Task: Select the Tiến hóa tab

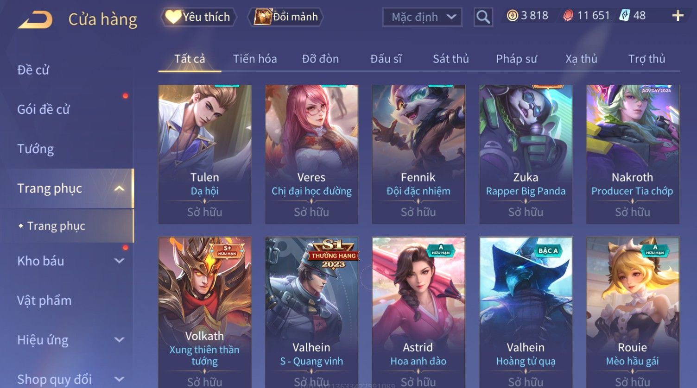Action: pos(255,59)
